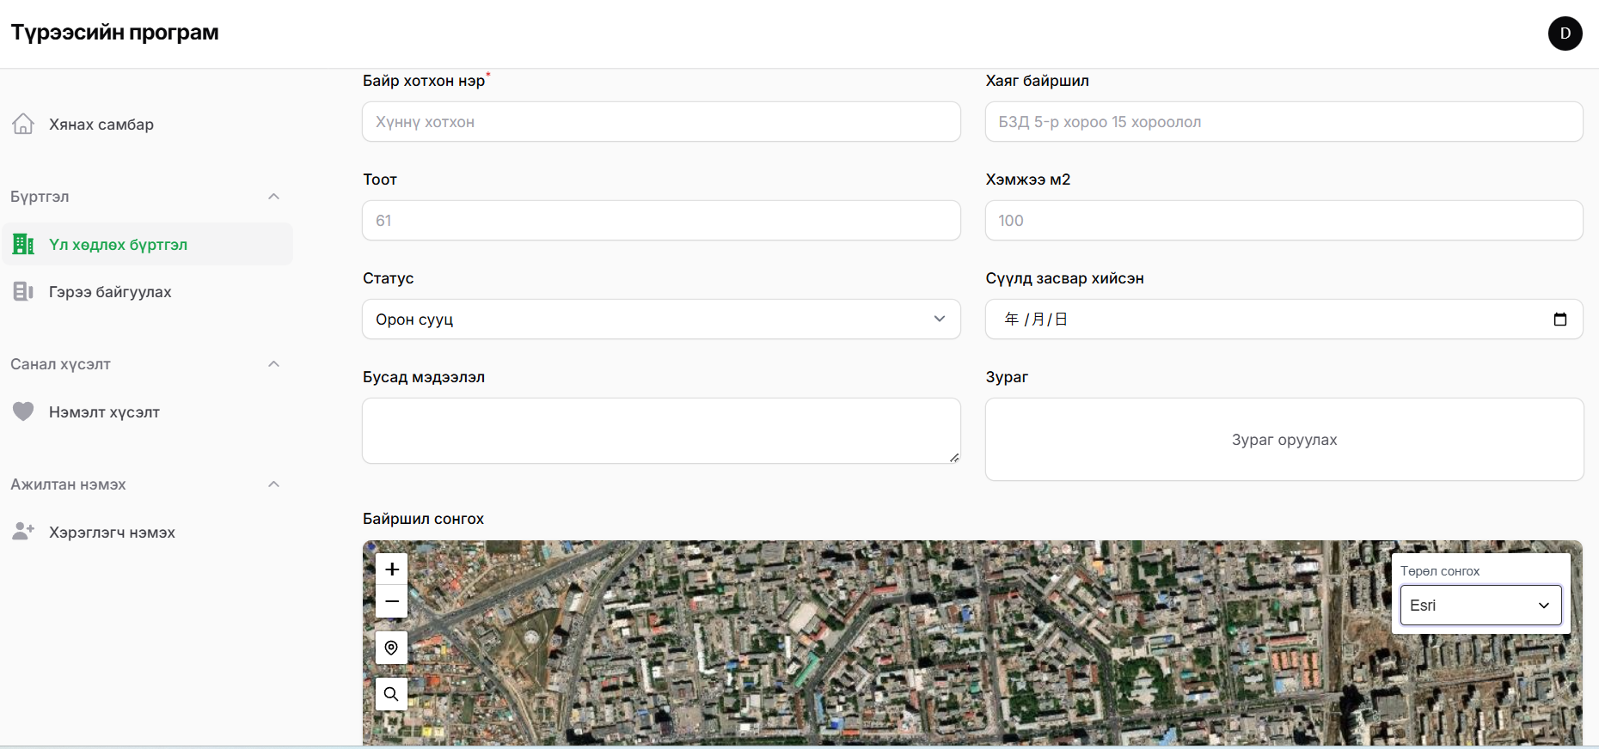Screen dimensions: 1599x749
Task: Click the contract icon beside Гэрээ байгуулах
Action: [x=23, y=291]
